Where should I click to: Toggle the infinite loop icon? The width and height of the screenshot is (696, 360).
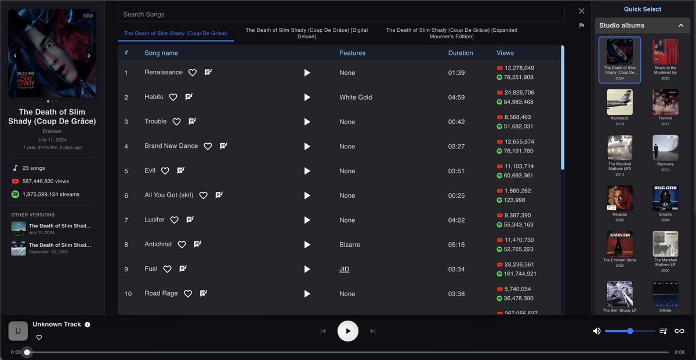click(679, 331)
